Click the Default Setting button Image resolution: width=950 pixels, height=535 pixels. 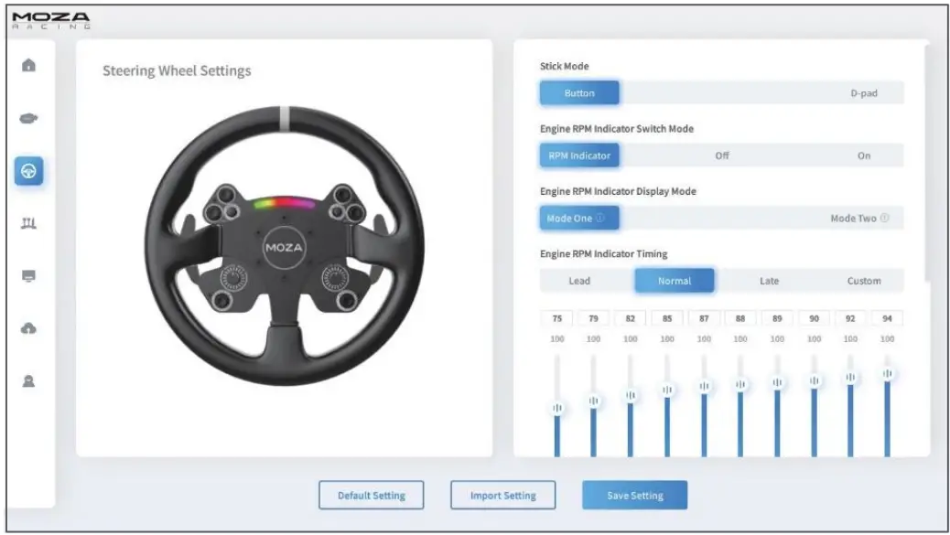coord(370,495)
